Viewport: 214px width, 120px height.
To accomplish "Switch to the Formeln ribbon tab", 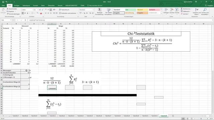I will 35,6.
